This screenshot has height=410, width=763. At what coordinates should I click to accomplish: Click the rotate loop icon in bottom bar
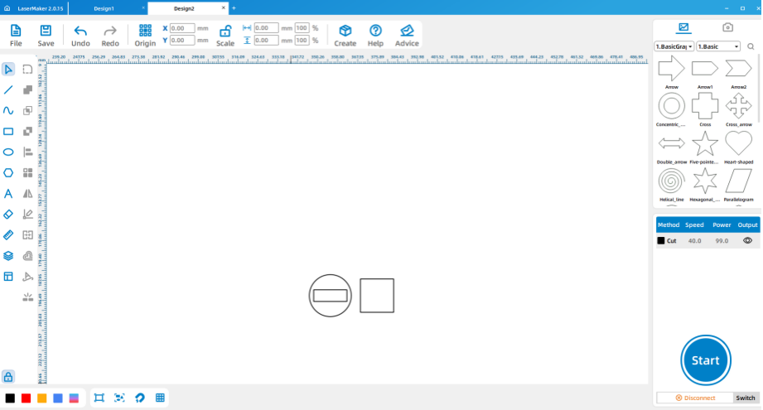coord(140,398)
